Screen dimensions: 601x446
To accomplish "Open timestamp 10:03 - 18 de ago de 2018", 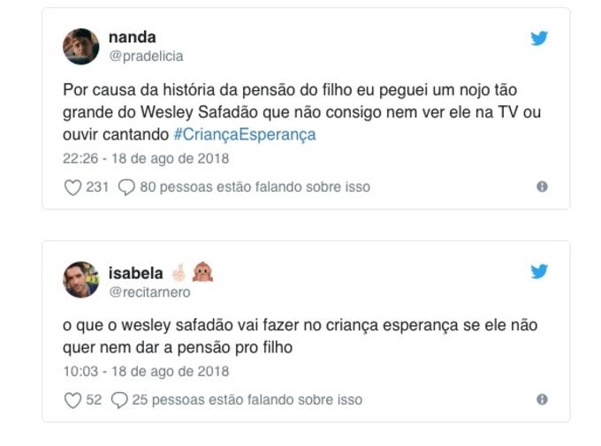I will [146, 371].
